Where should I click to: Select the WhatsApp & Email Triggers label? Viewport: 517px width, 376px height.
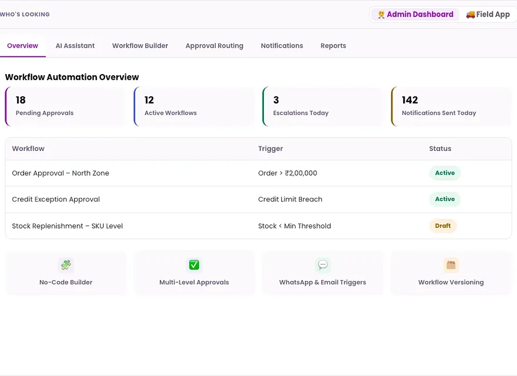[x=323, y=283]
